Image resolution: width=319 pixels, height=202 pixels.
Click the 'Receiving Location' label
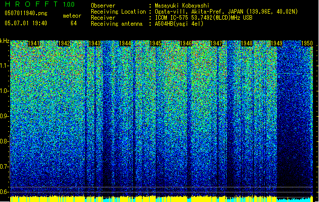(x=118, y=12)
